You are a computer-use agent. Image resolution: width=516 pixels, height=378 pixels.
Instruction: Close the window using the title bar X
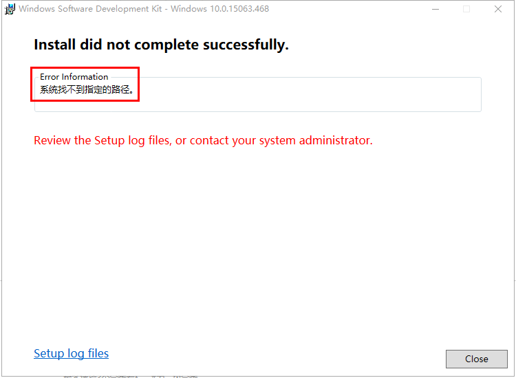point(498,9)
